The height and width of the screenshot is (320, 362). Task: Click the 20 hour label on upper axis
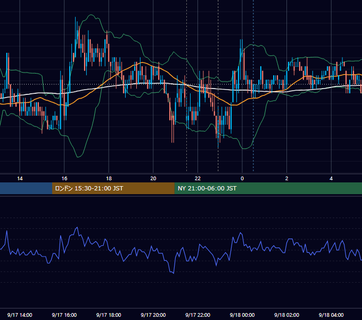coord(153,179)
